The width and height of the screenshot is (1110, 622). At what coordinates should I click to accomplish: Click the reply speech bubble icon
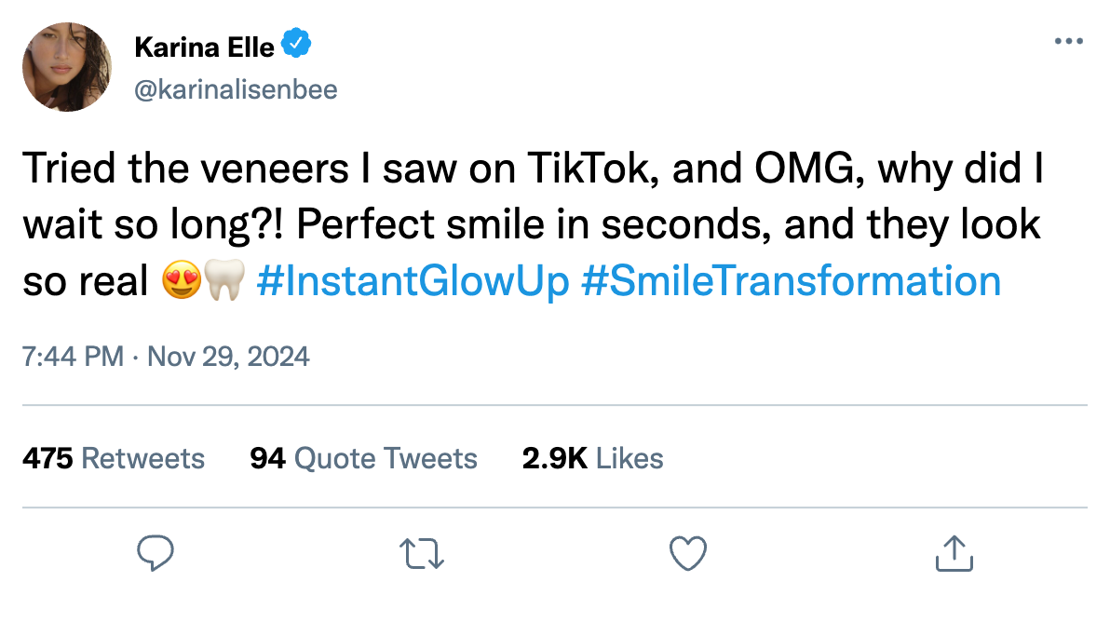coord(156,553)
